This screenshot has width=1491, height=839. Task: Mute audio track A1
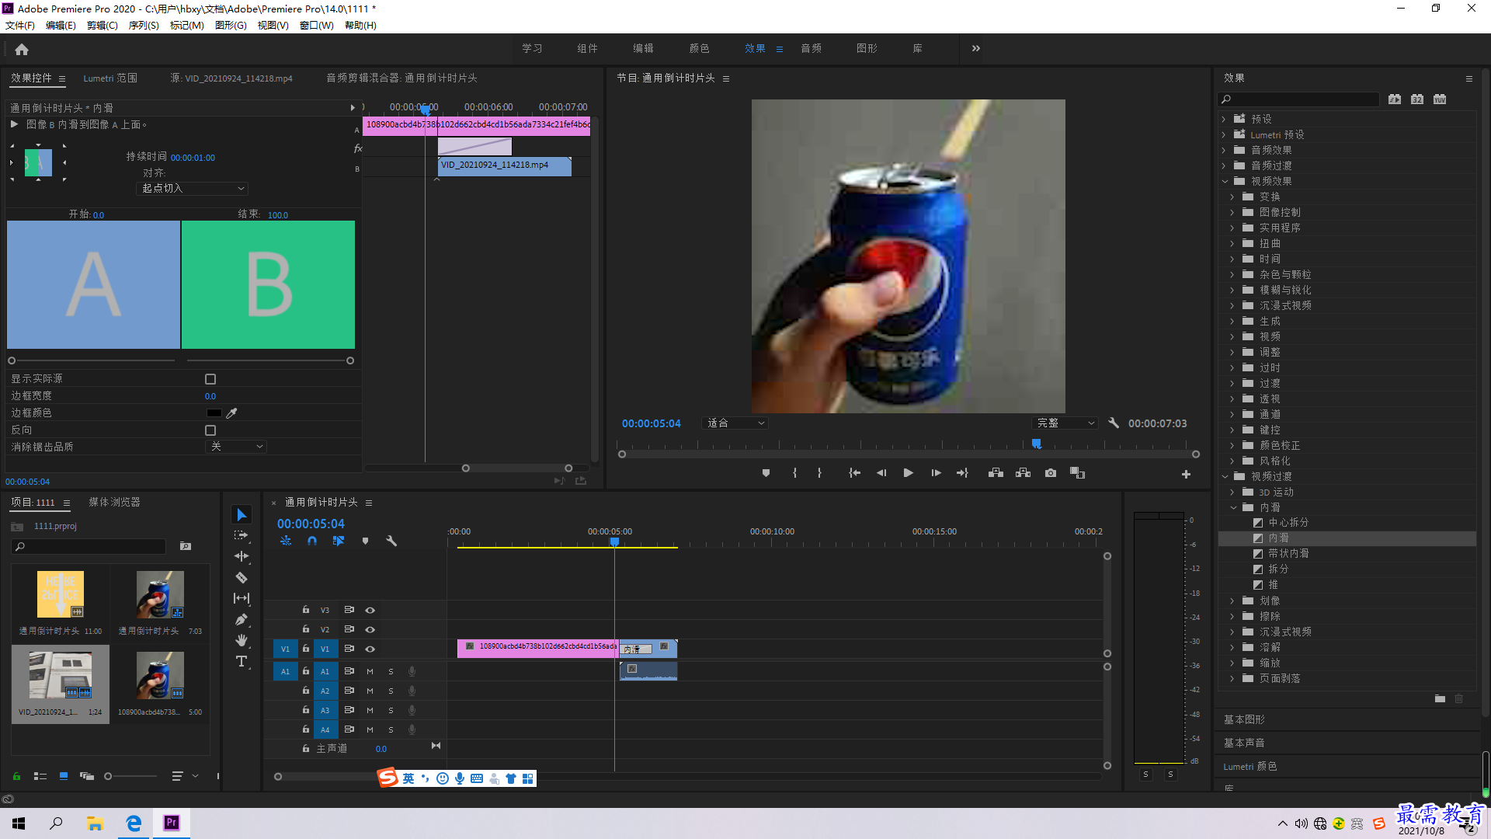pyautogui.click(x=370, y=671)
